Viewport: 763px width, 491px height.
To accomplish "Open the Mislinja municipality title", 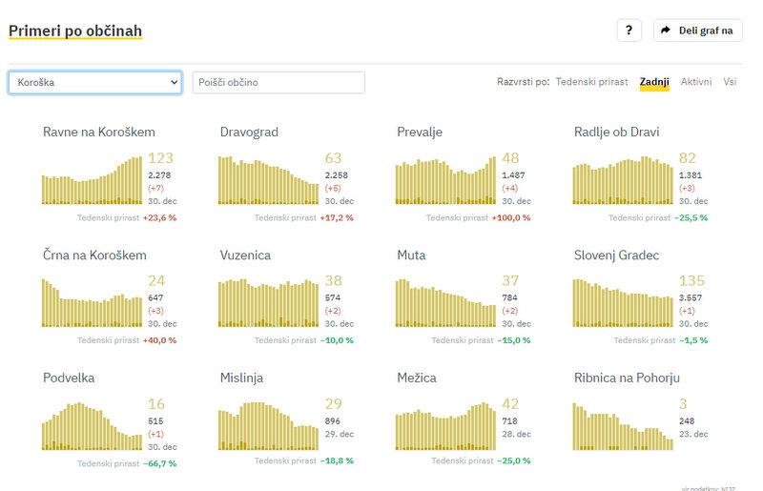I will click(241, 378).
